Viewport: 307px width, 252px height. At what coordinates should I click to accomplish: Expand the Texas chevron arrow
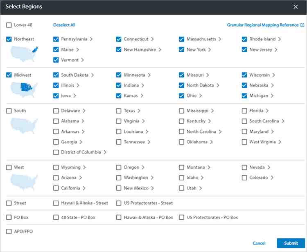[139, 111]
